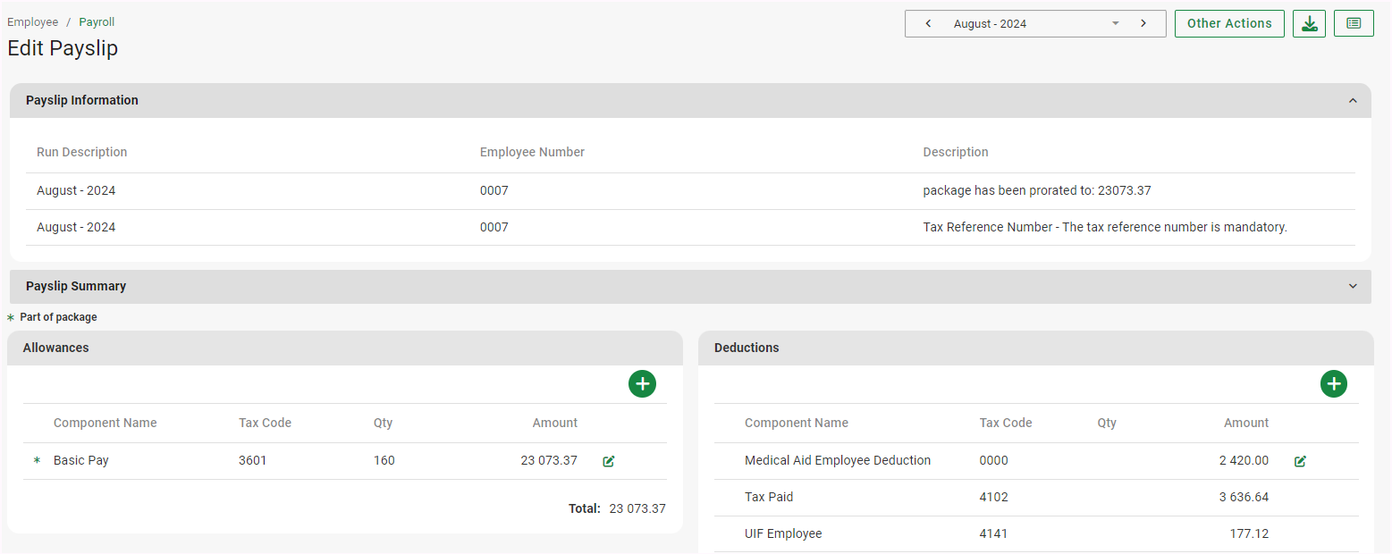Click the payslip view icon at top right
Screen dimensions: 1392x554
(x=1354, y=23)
